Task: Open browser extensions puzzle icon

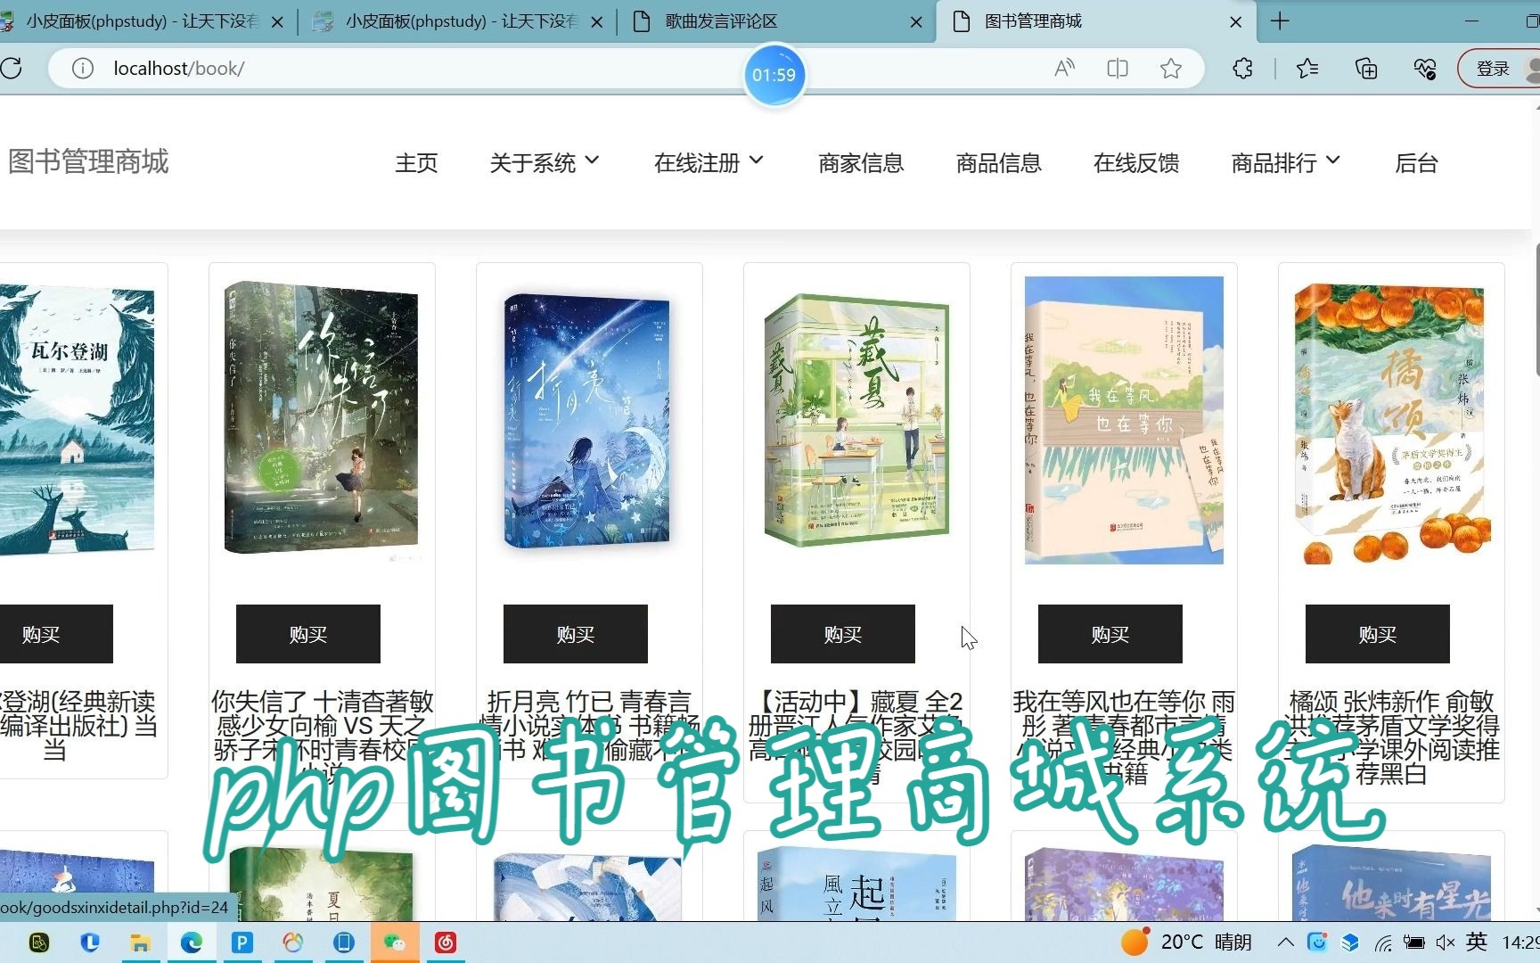Action: tap(1242, 69)
